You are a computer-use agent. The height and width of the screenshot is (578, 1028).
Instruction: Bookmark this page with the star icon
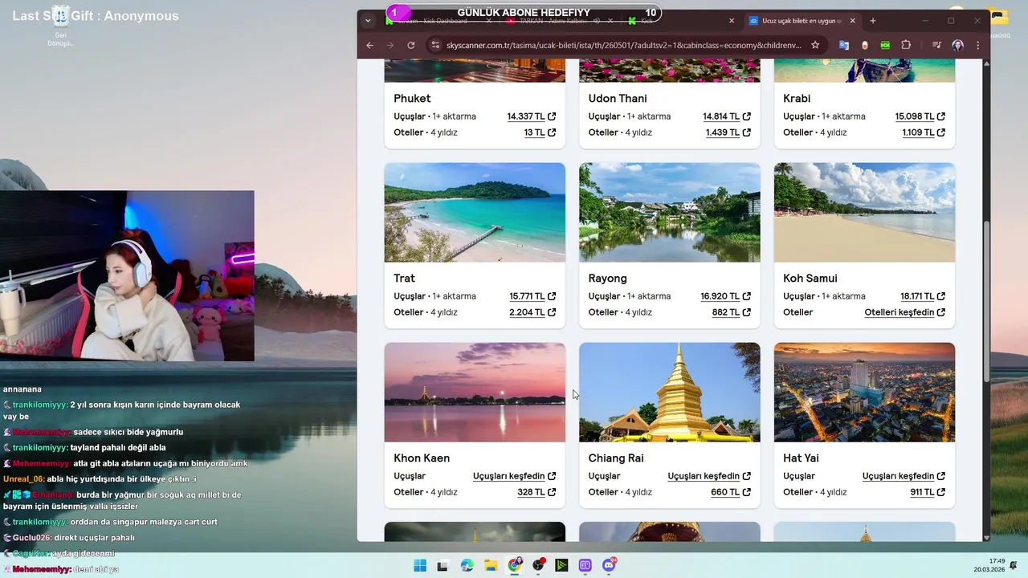[x=815, y=45]
